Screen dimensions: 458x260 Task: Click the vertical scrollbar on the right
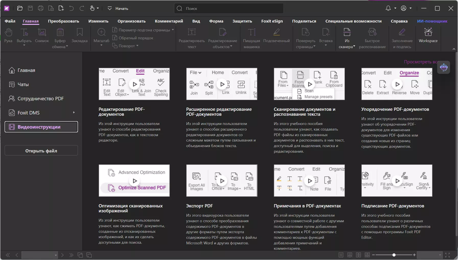pyautogui.click(x=456, y=144)
